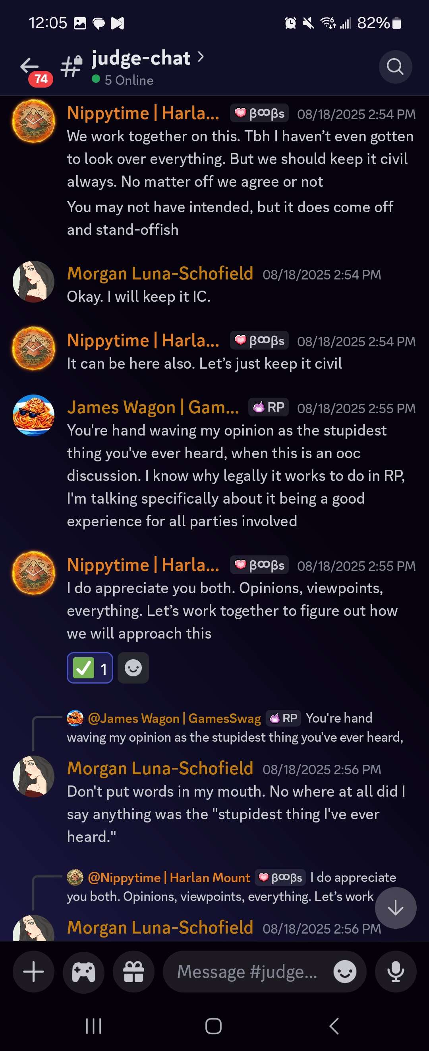Expand judge-chat channel details chevron

(200, 57)
